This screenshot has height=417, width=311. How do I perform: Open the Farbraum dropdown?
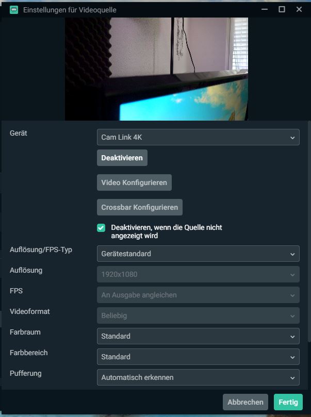198,336
